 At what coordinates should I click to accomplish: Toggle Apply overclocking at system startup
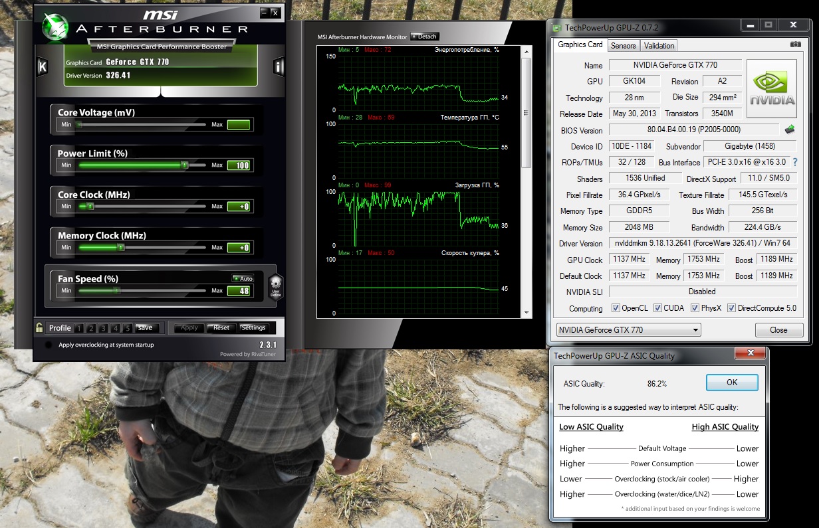pos(48,345)
